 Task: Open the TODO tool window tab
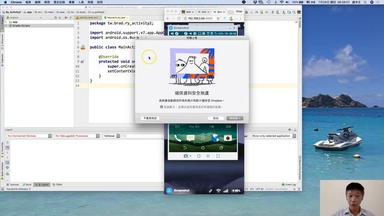(x=58, y=185)
